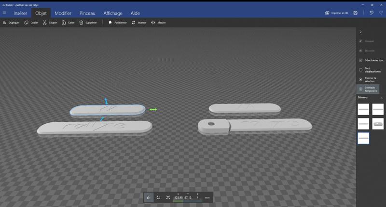
Task: Click the blue vertical move arrow gizmo
Action: [x=106, y=101]
